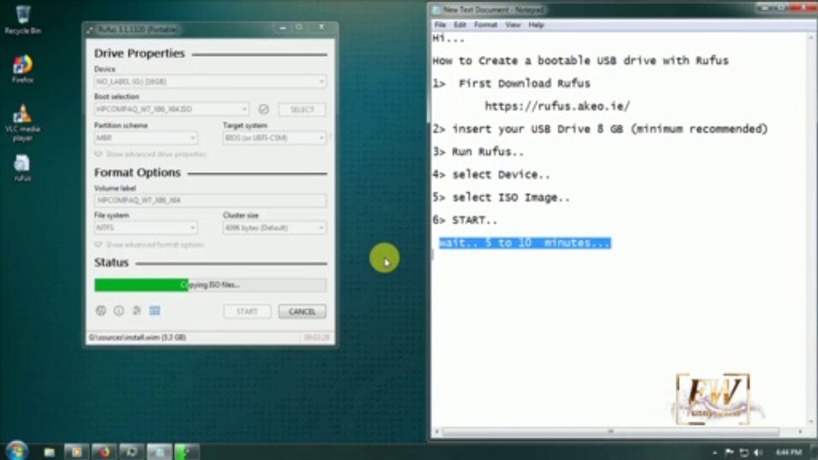Click Notepad horizontal scrollbar

(610, 432)
